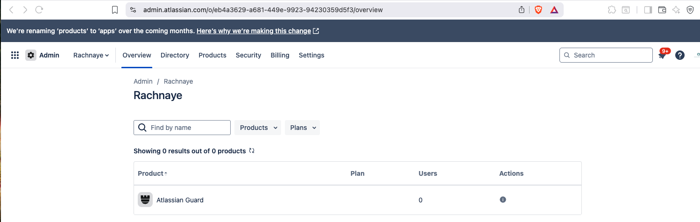The width and height of the screenshot is (700, 222).
Task: Click the Rachnaye page heading
Action: [x=158, y=95]
